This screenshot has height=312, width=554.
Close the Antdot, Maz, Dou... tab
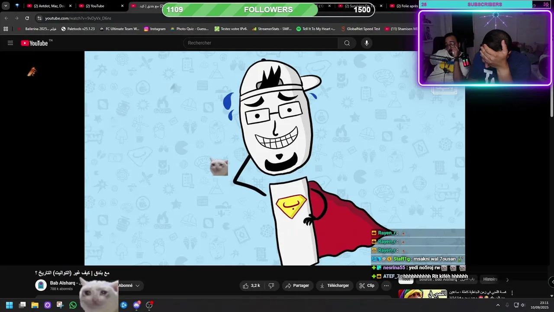pos(70,6)
